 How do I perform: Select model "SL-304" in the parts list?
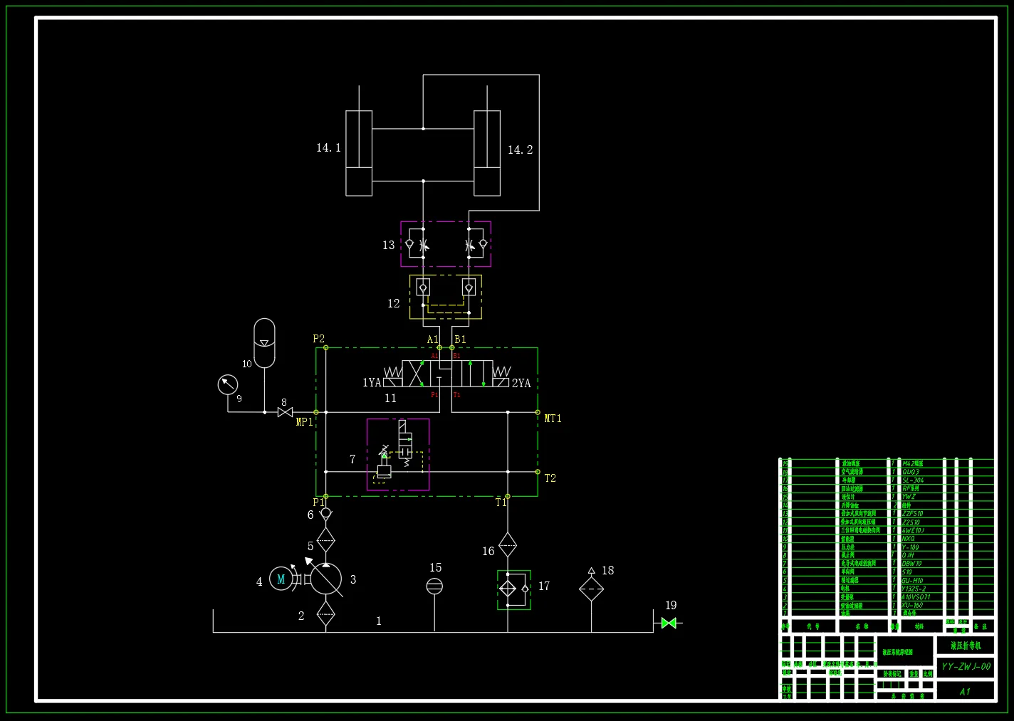913,480
